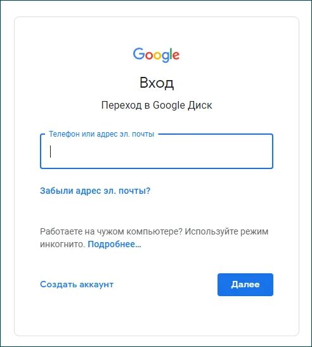Select 'Создать аккаунт' to register
Screen dimensions: 312x347
click(77, 284)
